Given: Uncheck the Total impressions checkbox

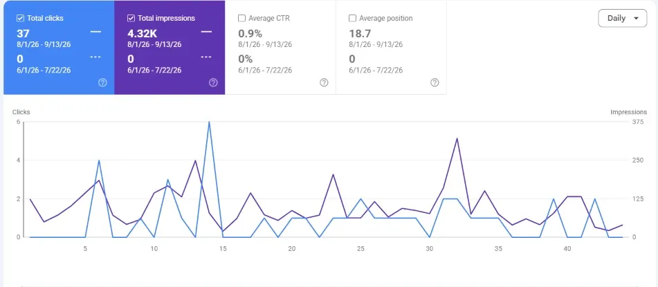Looking at the screenshot, I should tap(131, 18).
